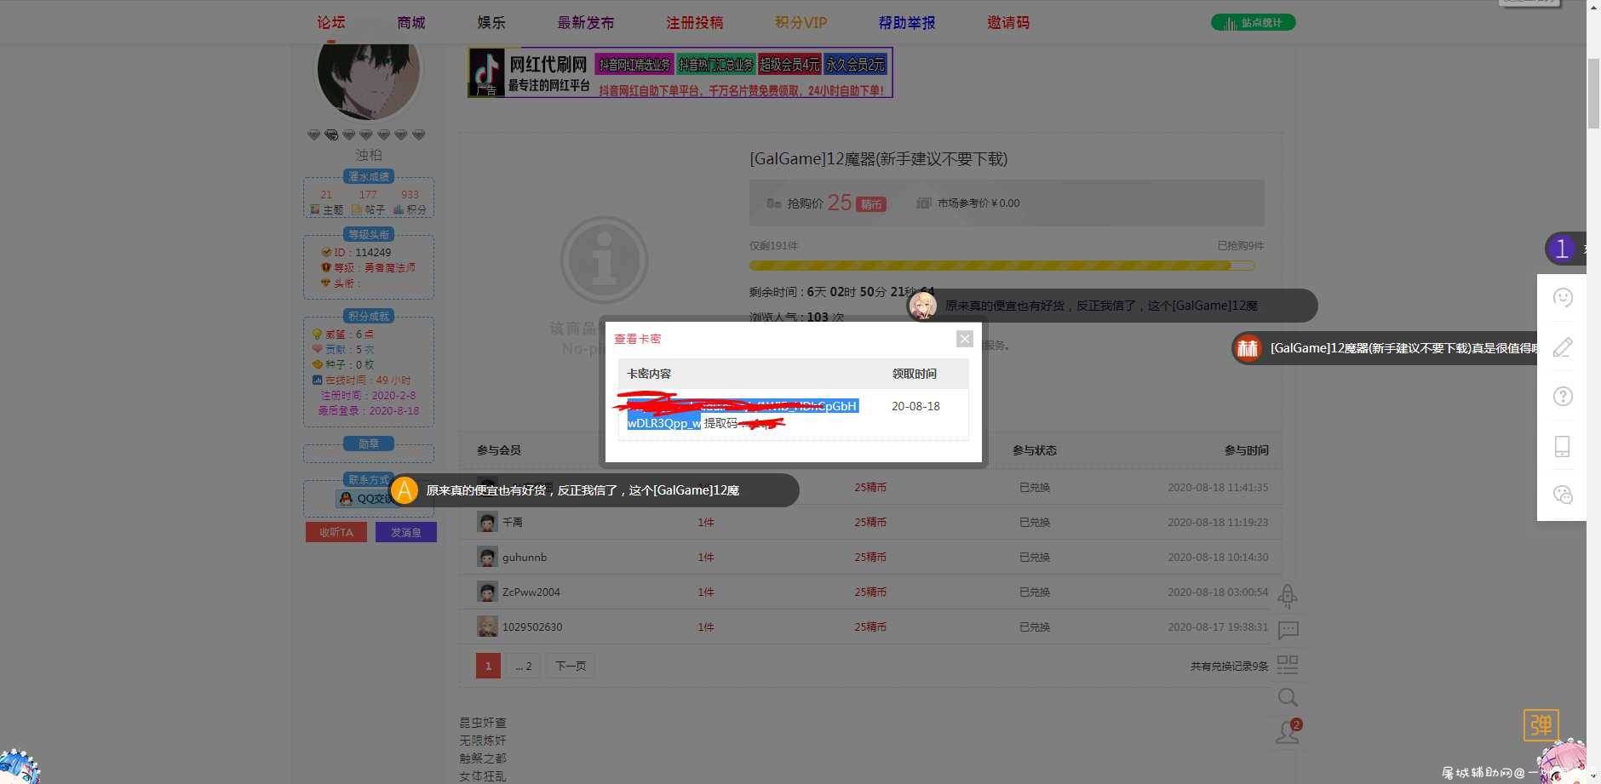Viewport: 1601px width, 784px height.
Task: Open the 注册投稿 navigation tab
Action: [695, 23]
